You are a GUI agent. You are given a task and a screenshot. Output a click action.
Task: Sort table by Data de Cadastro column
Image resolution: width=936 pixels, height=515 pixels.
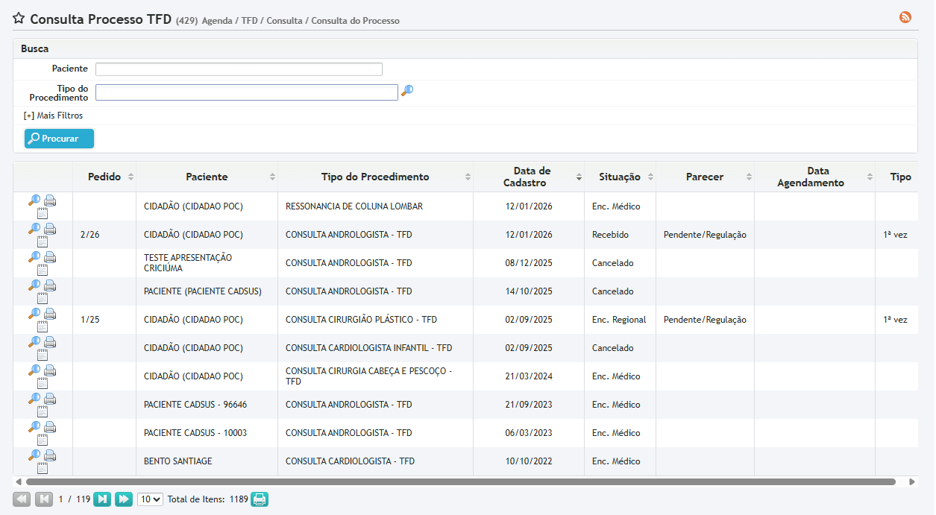pos(532,177)
